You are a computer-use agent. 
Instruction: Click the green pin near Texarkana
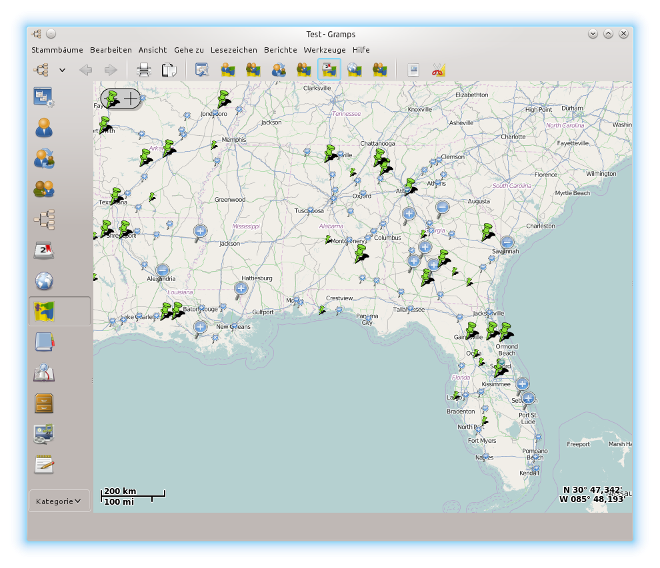(116, 196)
